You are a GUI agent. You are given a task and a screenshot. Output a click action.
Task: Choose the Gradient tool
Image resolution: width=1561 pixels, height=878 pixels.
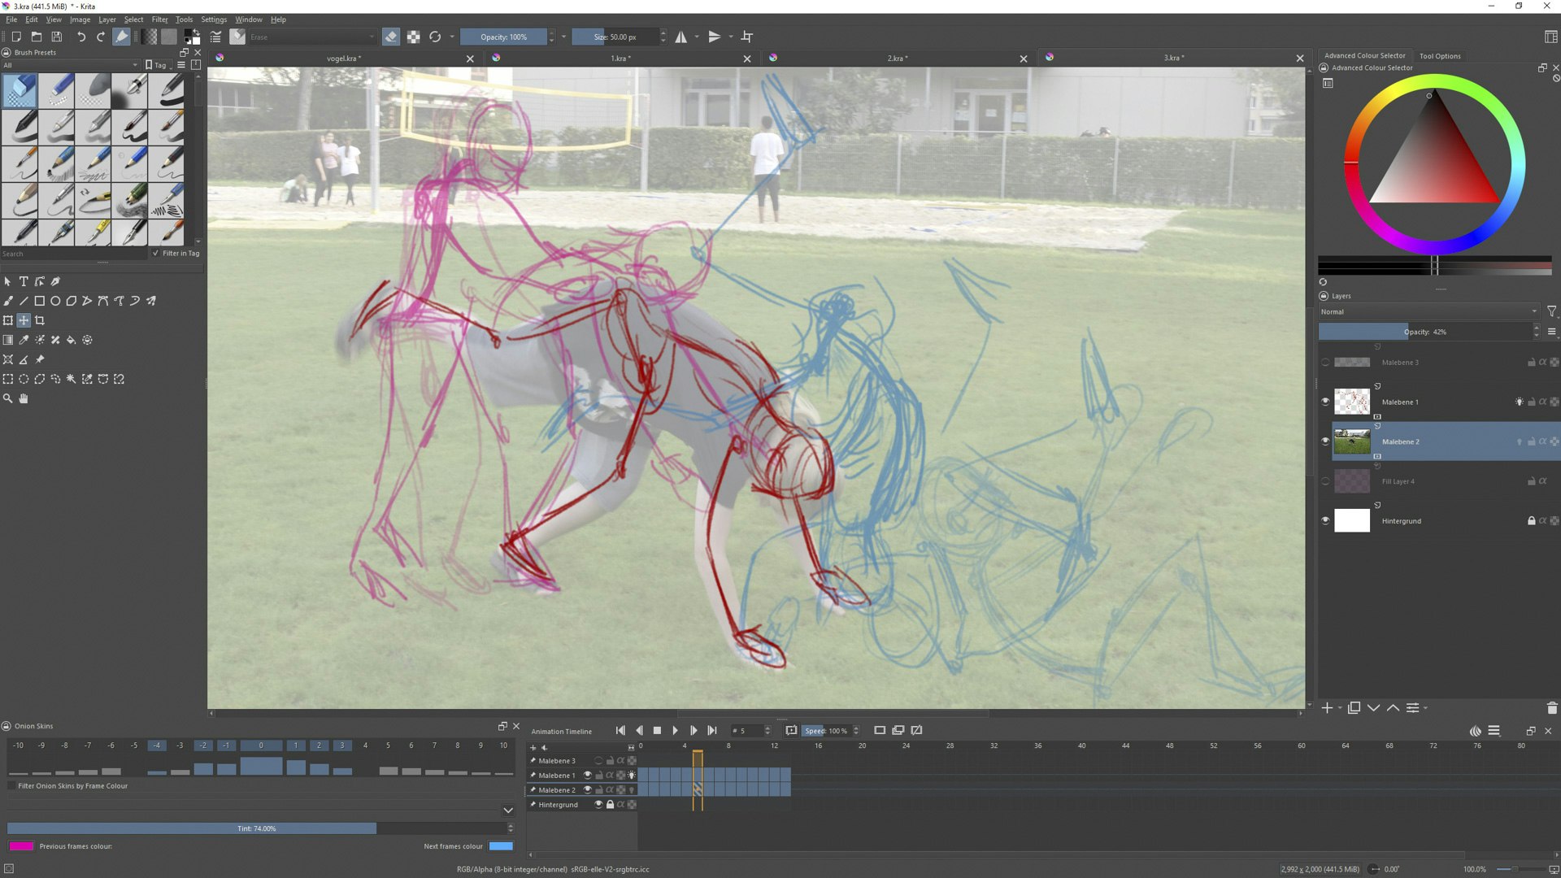(x=8, y=340)
